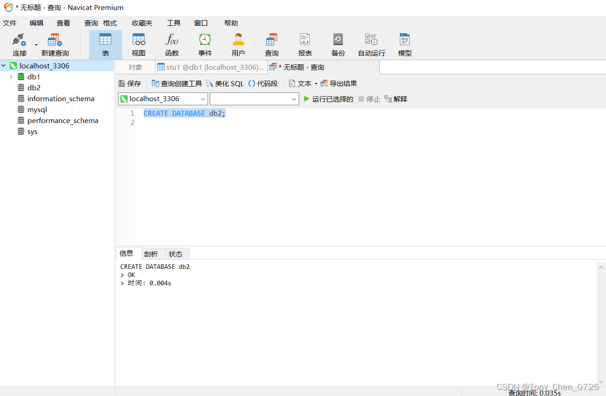The width and height of the screenshot is (606, 396).
Task: Open the Query Builder (查询创建工具)
Action: [177, 83]
